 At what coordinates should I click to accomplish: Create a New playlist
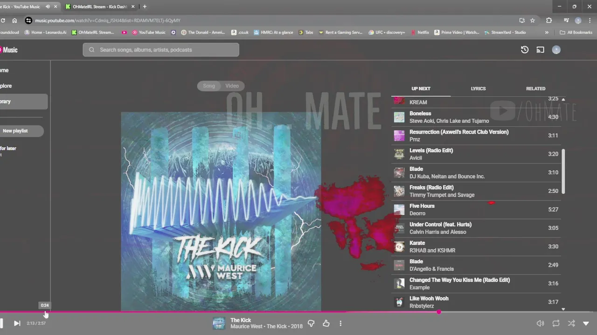coord(21,131)
